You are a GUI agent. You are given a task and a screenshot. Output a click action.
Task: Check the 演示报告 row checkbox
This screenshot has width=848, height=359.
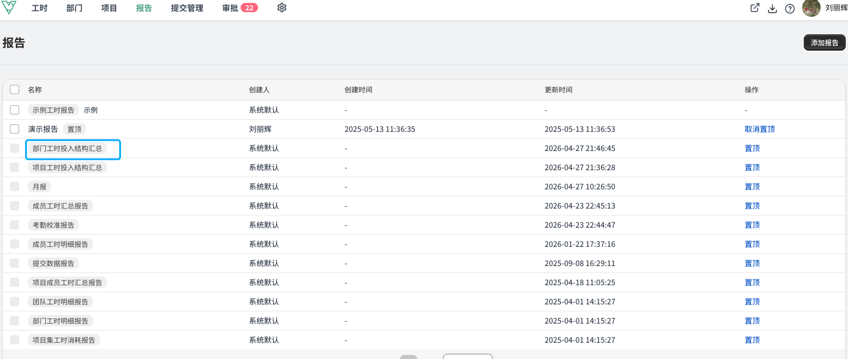click(15, 129)
